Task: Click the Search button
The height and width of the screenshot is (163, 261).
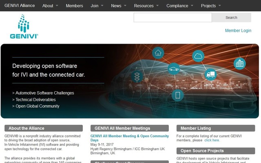Action: [x=231, y=18]
